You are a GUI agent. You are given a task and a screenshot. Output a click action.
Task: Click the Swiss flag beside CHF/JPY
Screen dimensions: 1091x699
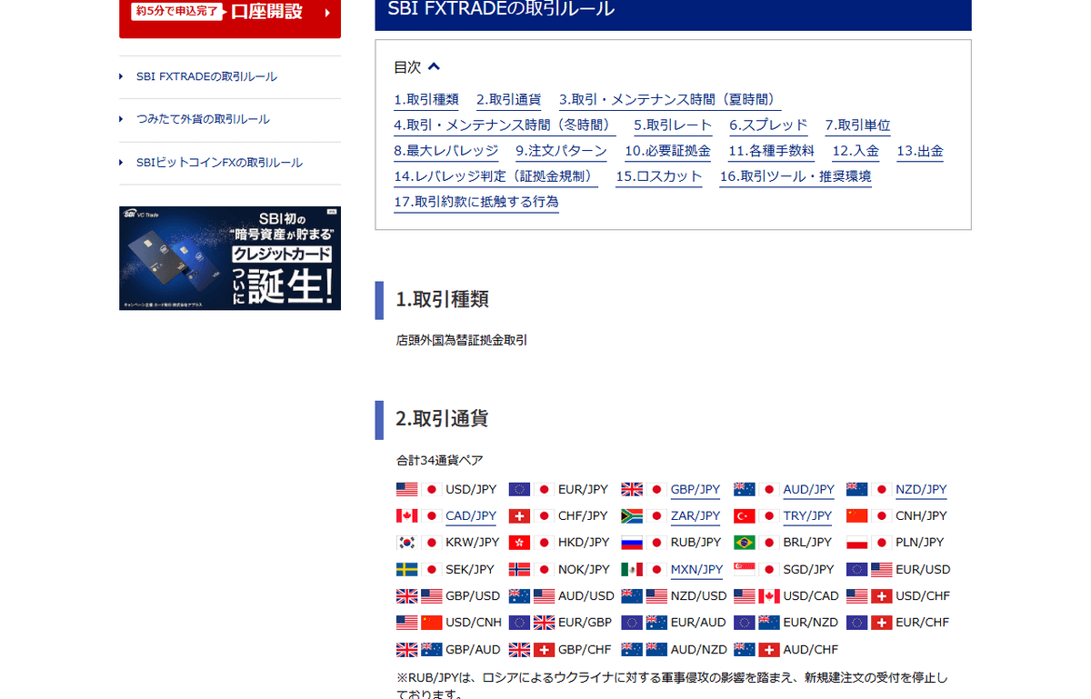tap(520, 515)
